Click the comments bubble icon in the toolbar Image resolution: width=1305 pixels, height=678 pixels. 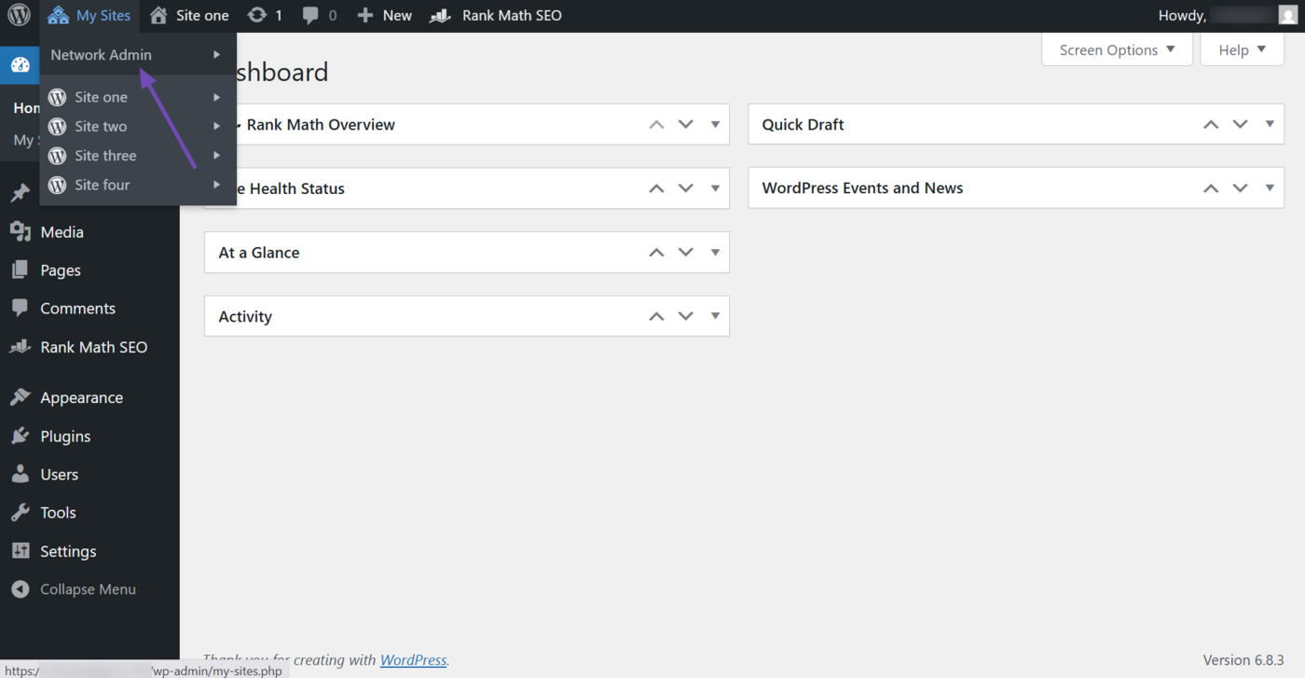tap(310, 15)
